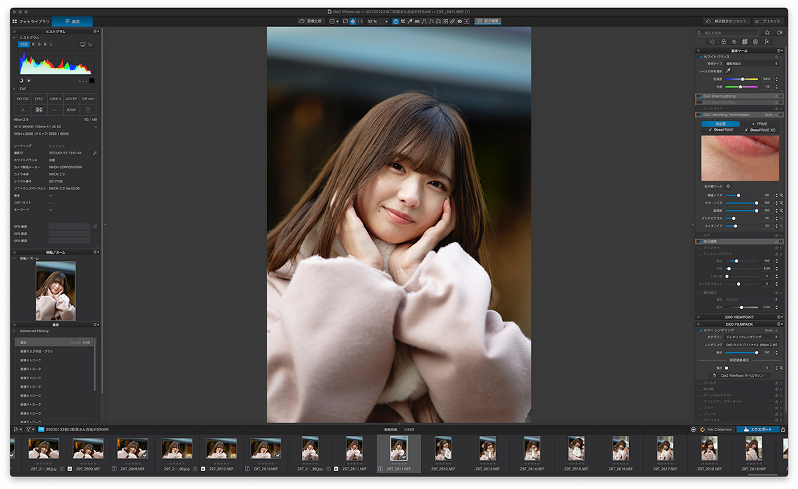The height and width of the screenshot is (489, 798).
Task: Click the red-eye preview eye icon
Action: pyautogui.click(x=460, y=21)
